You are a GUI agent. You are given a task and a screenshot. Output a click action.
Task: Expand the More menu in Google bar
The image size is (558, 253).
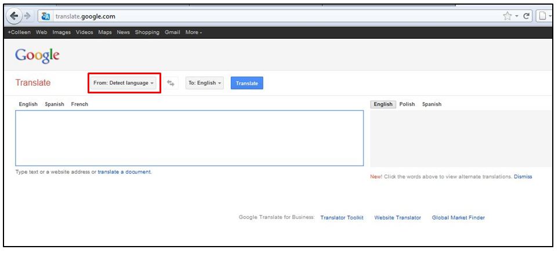pyautogui.click(x=194, y=32)
